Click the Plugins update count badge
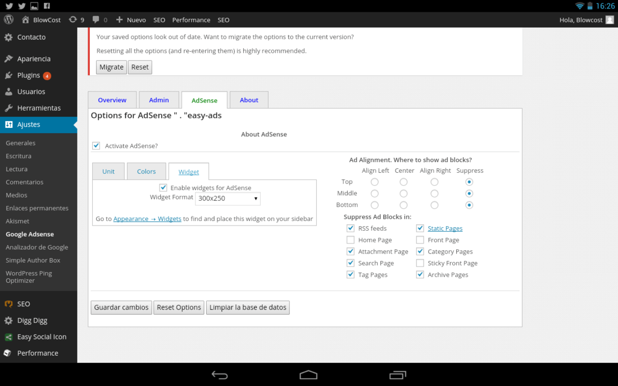This screenshot has width=618, height=386. (47, 76)
